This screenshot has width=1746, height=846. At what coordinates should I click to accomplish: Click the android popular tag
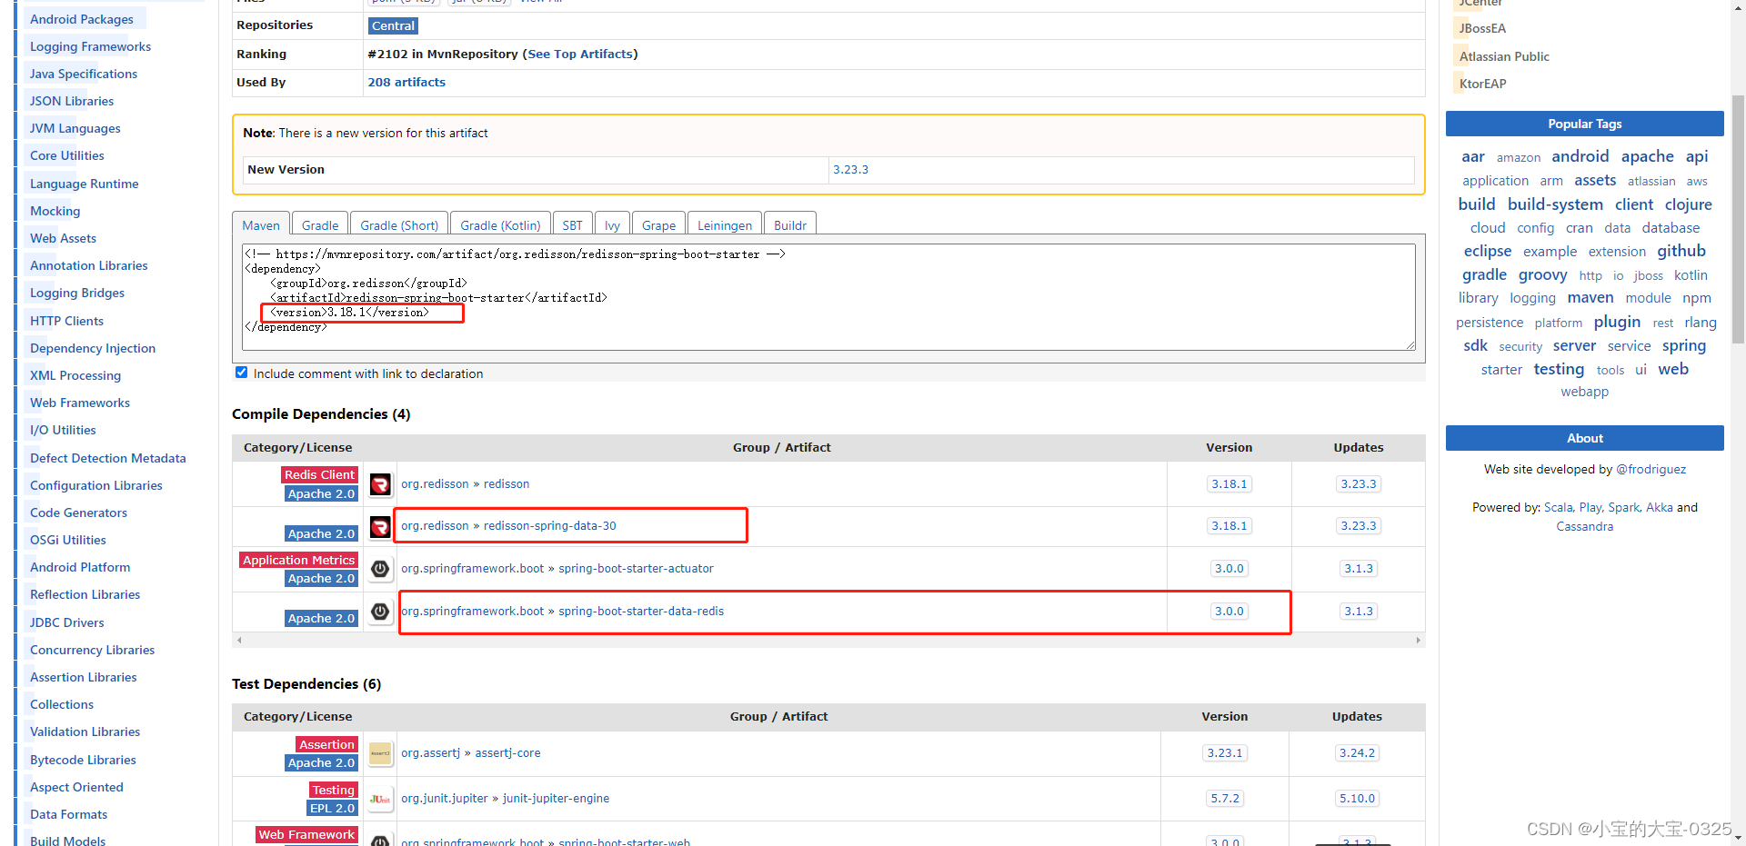click(1580, 156)
